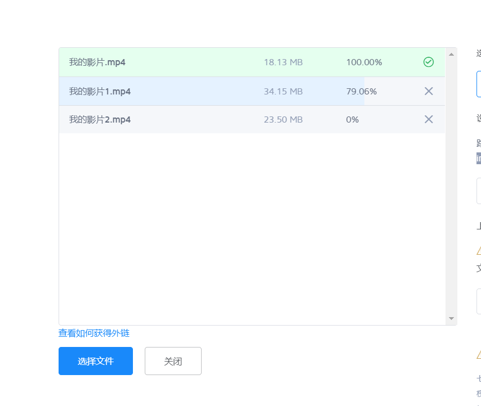Select the file name 我的影片.mp4
This screenshot has width=481, height=406.
pos(97,62)
